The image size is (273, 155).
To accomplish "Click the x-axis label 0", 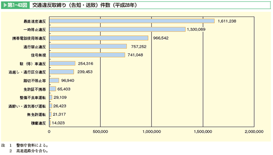I will (49, 132).
